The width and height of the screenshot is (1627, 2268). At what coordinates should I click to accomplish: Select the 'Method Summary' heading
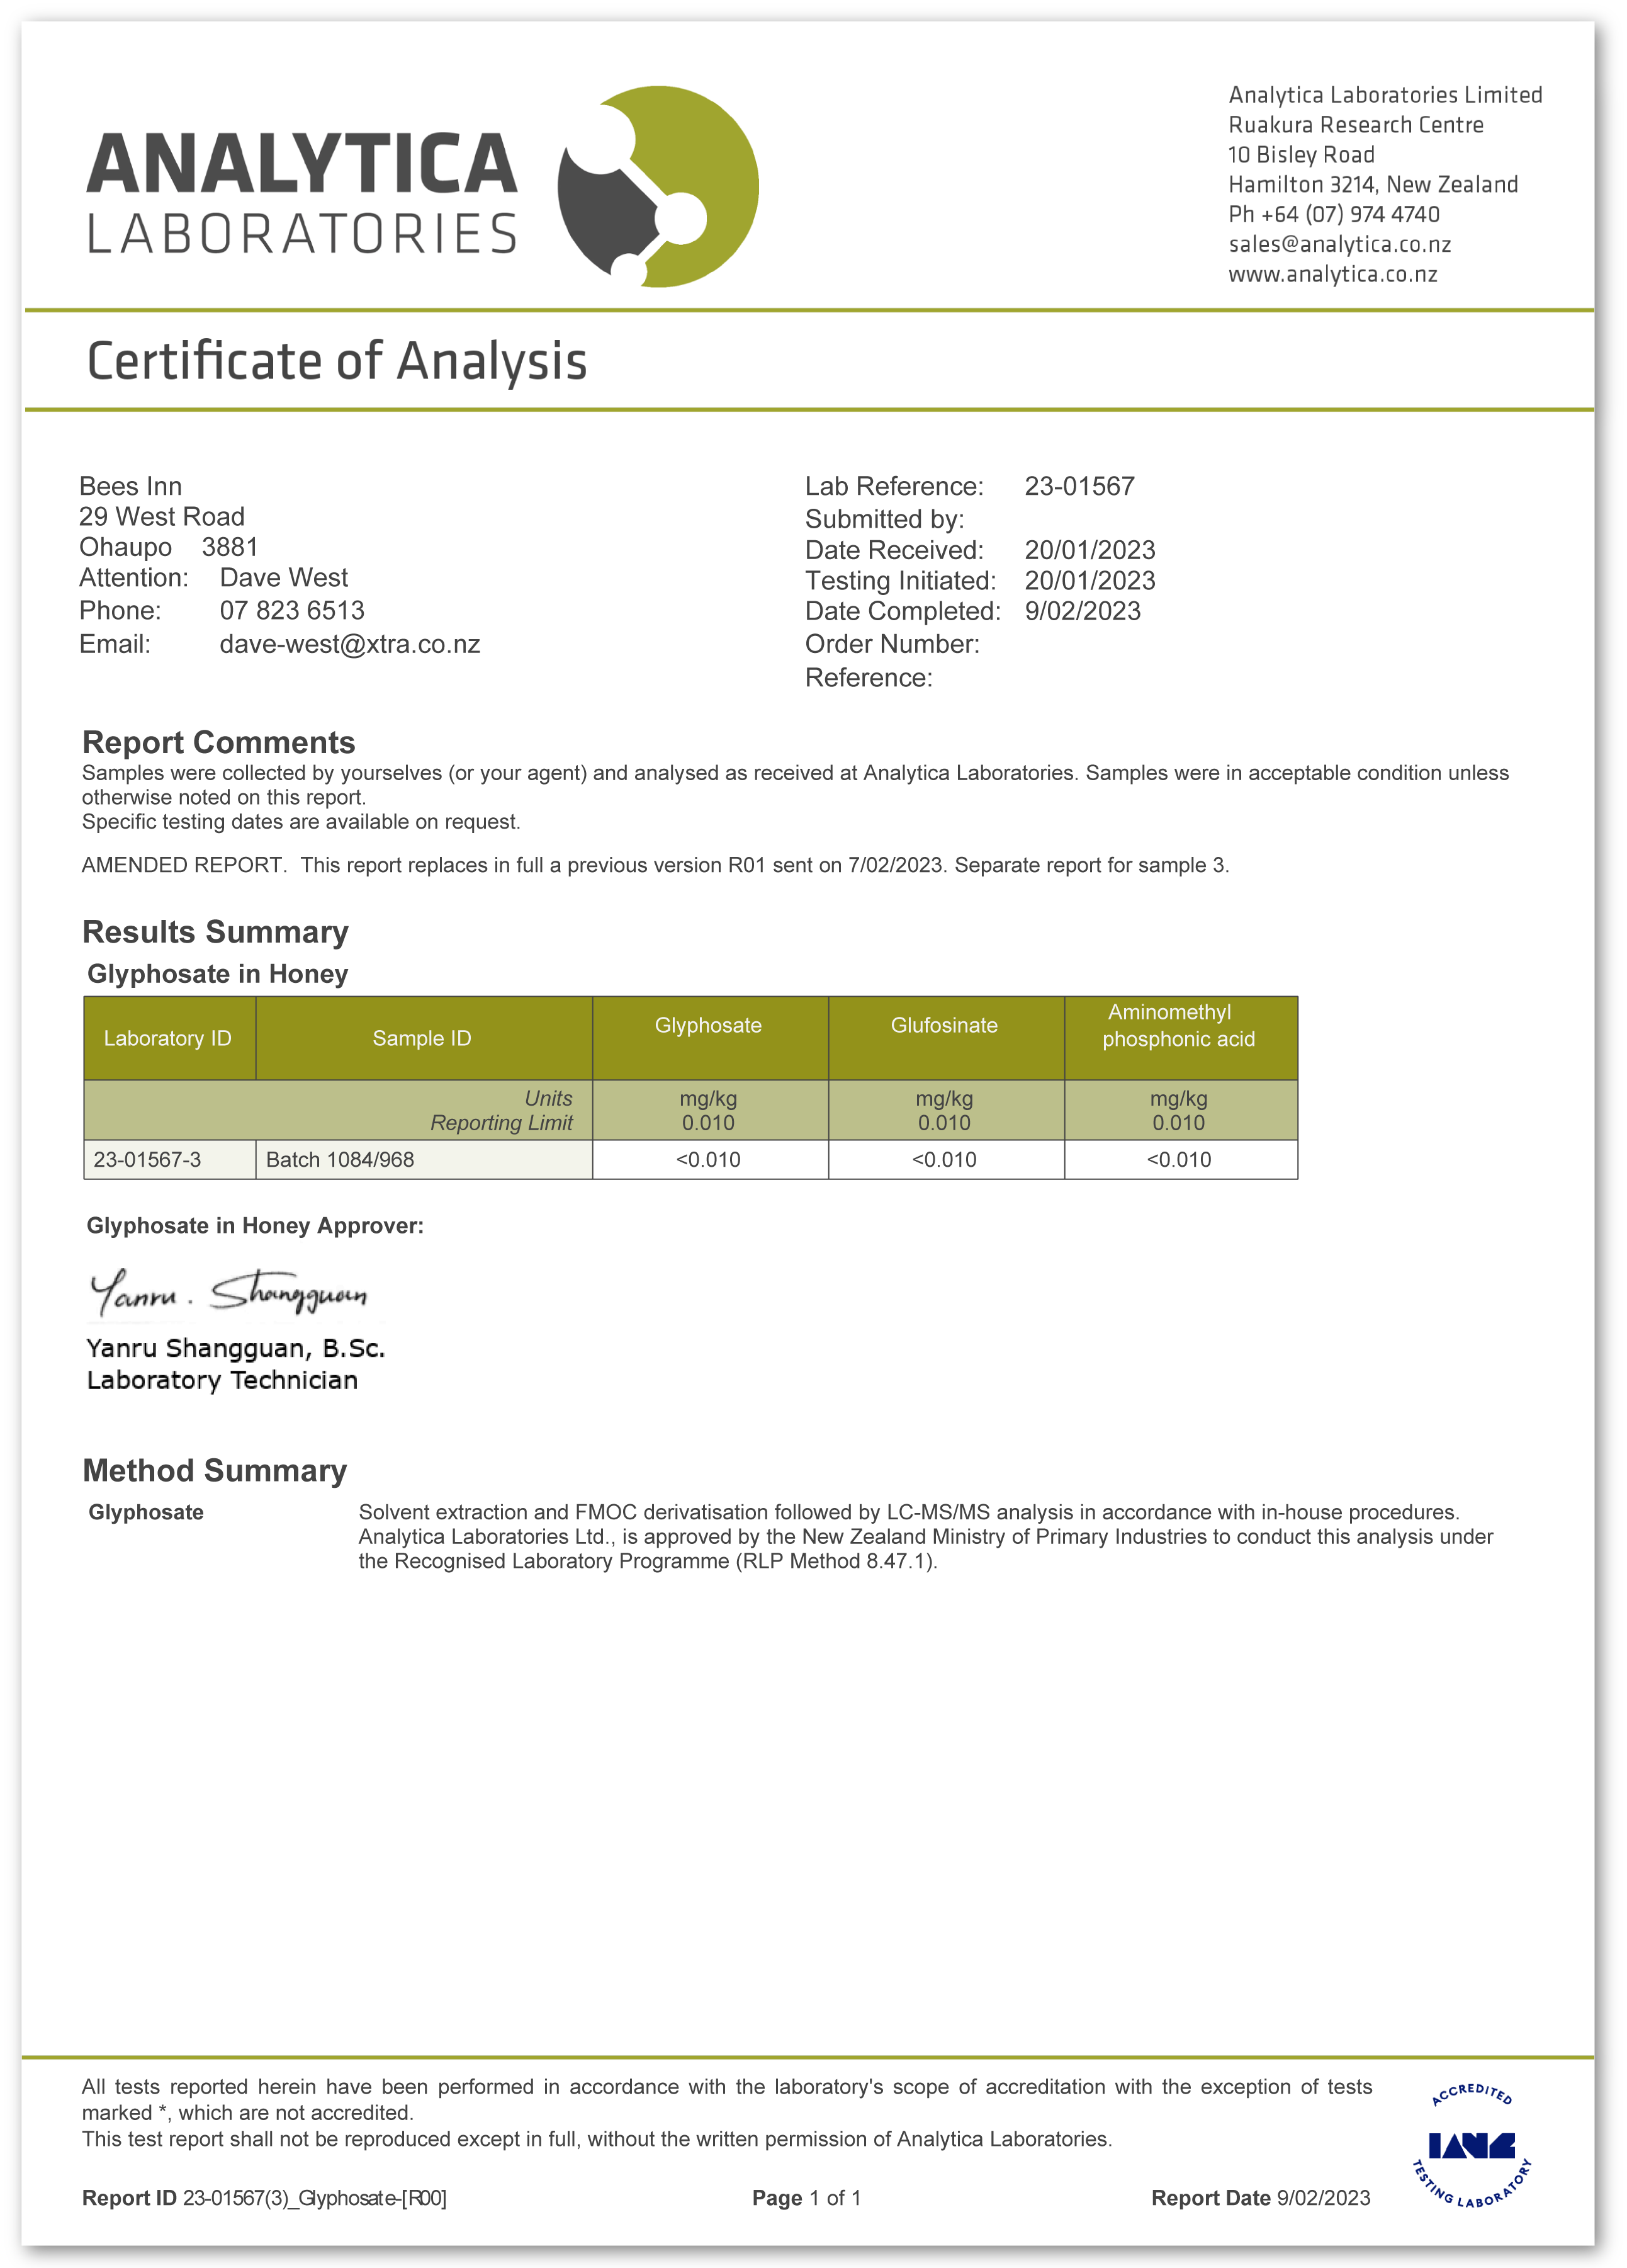215,1471
